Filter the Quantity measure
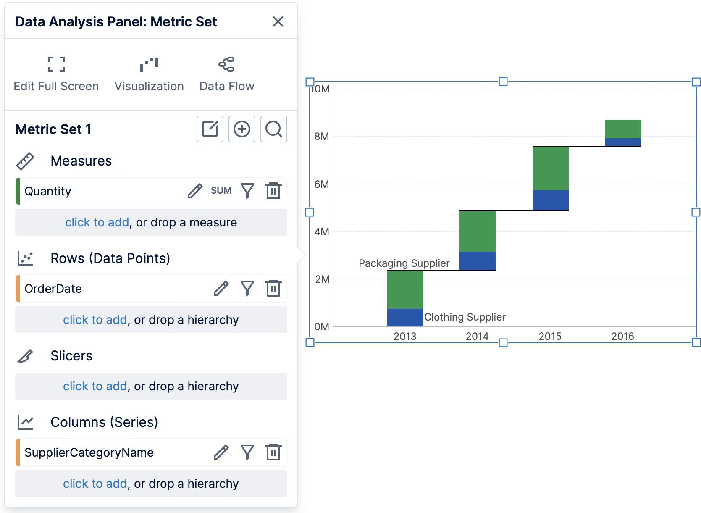701x513 pixels. click(x=247, y=191)
